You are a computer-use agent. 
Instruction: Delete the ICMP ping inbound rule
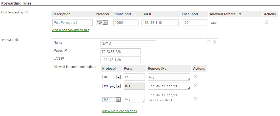(195, 86)
